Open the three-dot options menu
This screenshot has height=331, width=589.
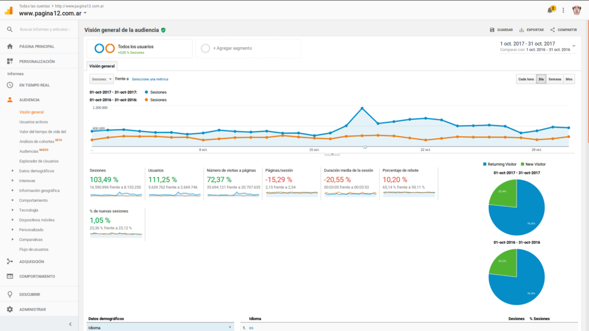(x=563, y=10)
